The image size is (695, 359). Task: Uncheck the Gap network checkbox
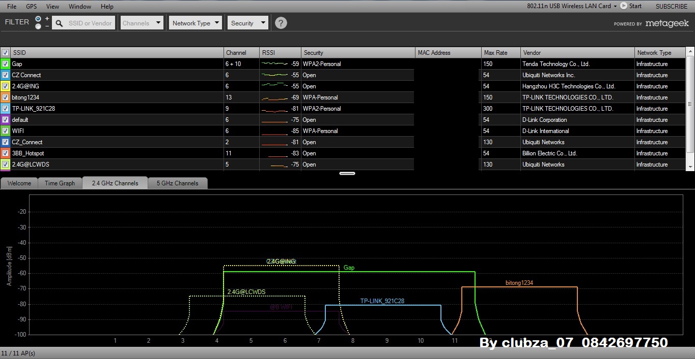coord(5,64)
